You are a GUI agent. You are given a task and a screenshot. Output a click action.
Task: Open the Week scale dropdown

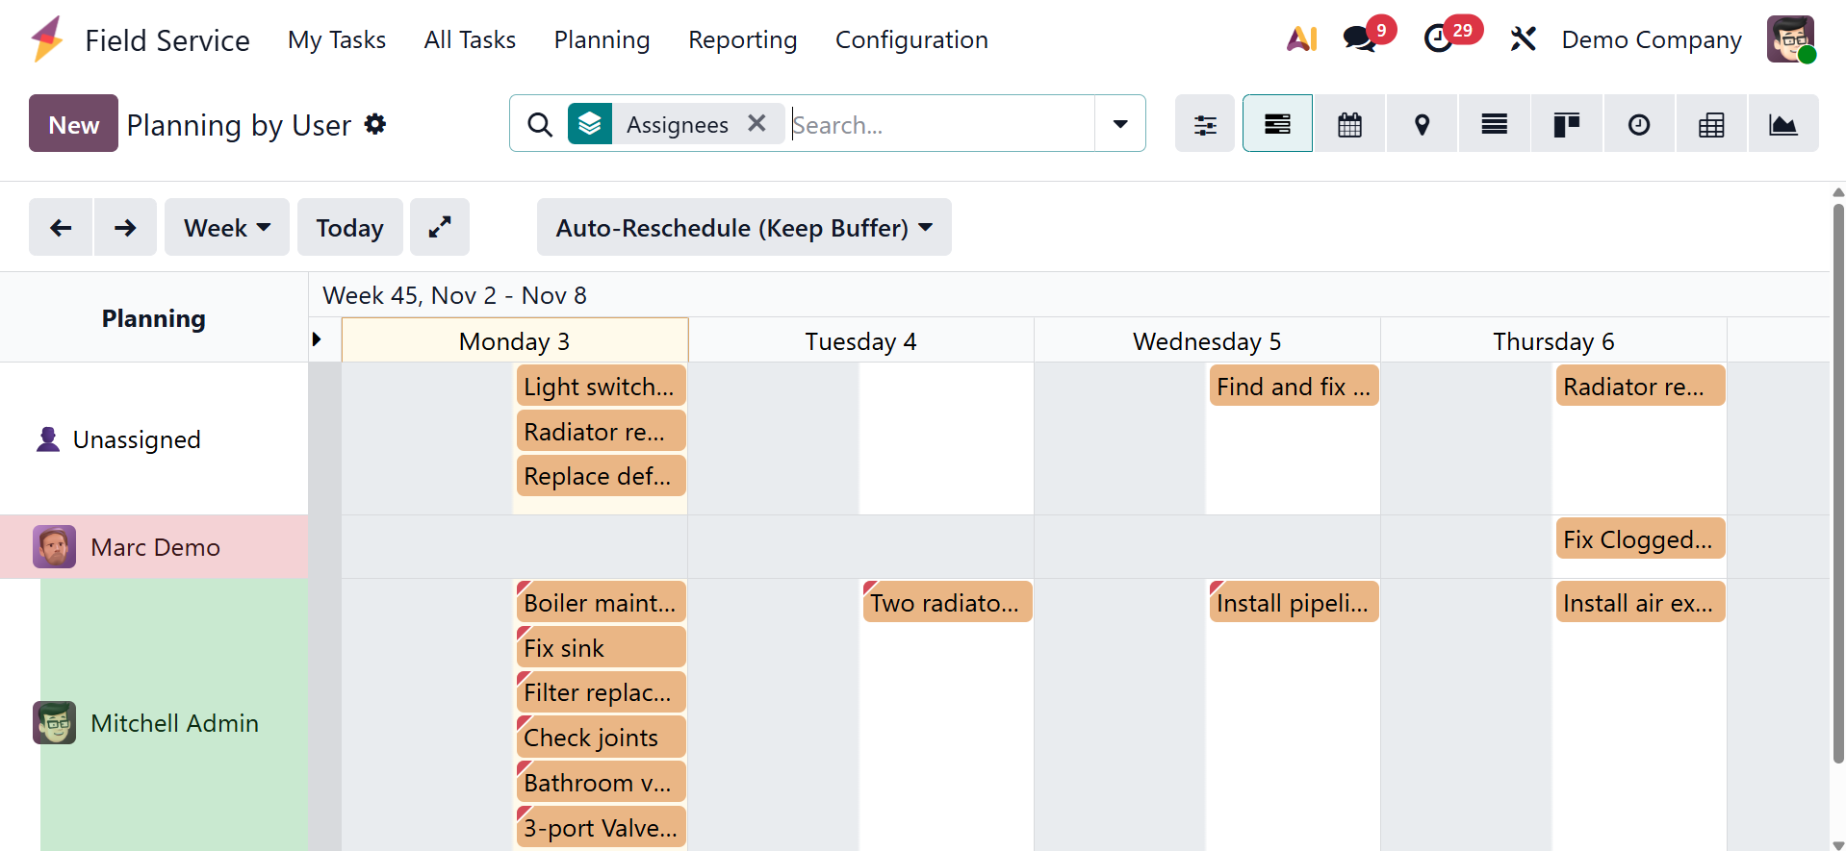click(x=226, y=228)
